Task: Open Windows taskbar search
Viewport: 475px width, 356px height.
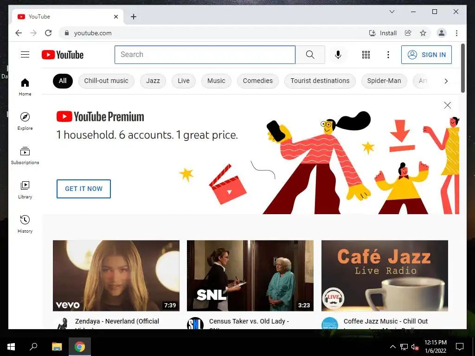Action: (x=33, y=347)
